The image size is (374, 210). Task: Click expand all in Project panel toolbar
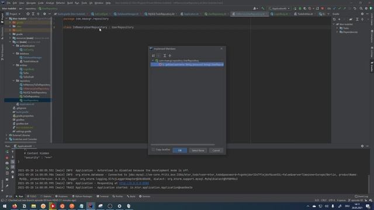(33, 14)
